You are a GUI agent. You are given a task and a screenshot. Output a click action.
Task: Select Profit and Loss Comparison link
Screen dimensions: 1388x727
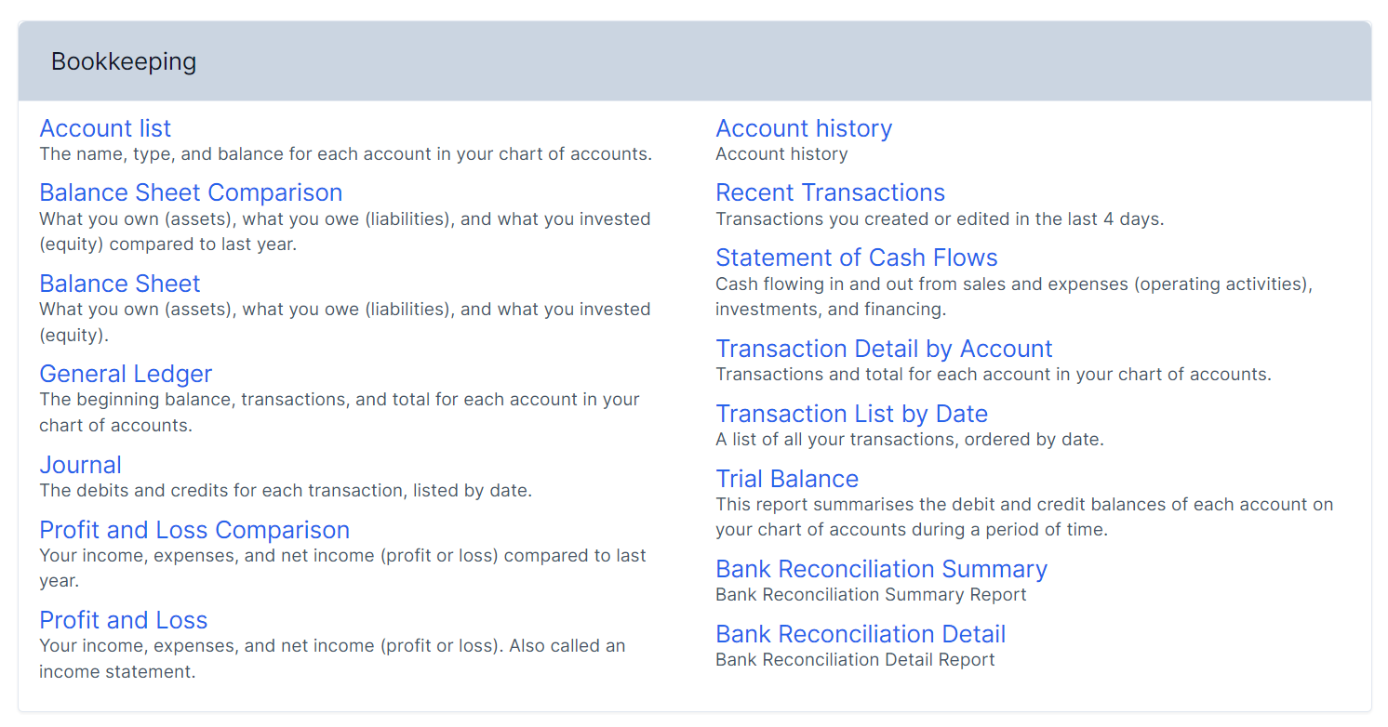coord(194,530)
